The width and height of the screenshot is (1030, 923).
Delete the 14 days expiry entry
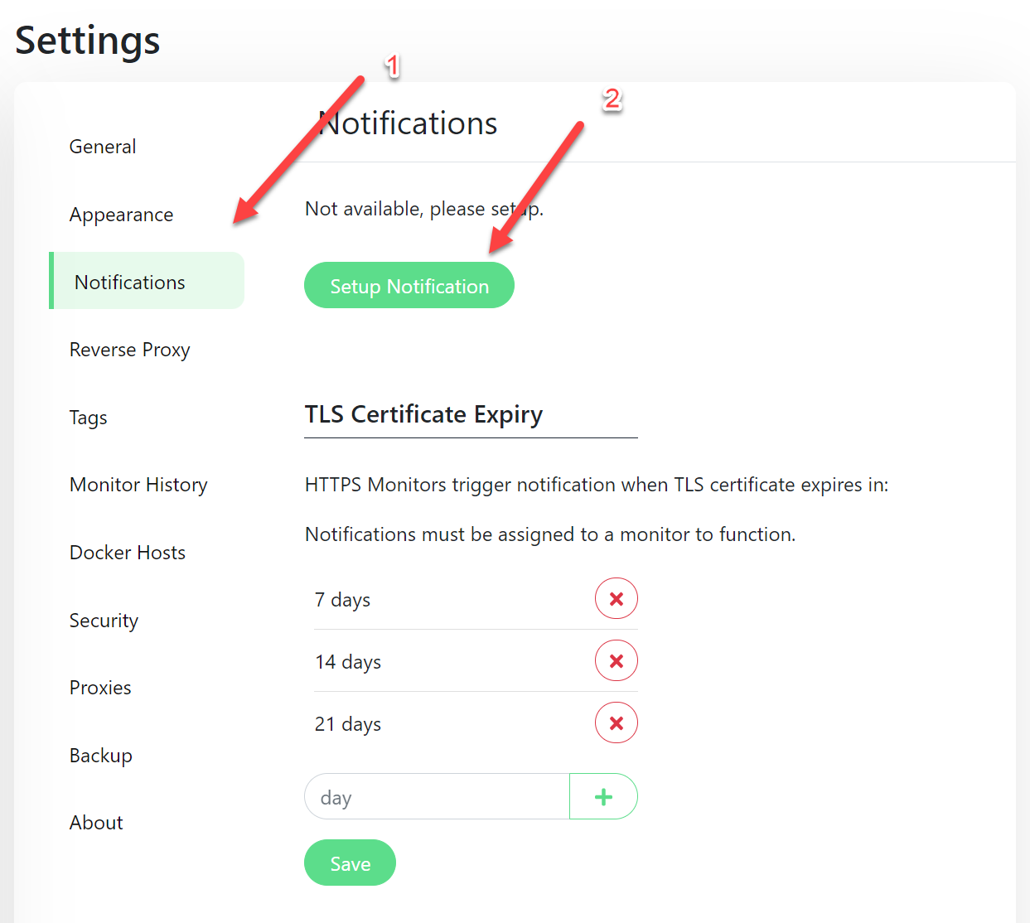pyautogui.click(x=616, y=661)
